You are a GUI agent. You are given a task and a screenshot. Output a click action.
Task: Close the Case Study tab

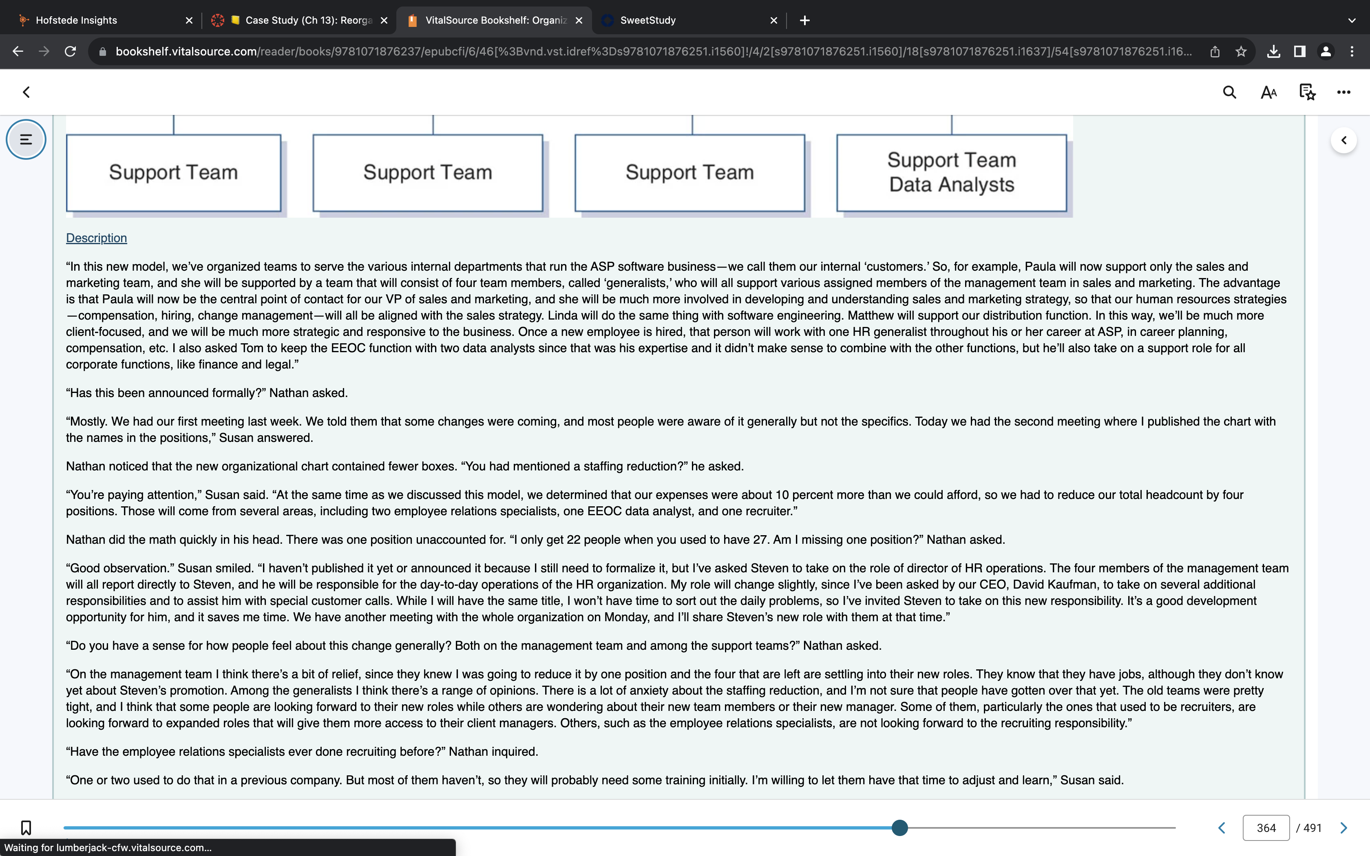[x=384, y=20]
